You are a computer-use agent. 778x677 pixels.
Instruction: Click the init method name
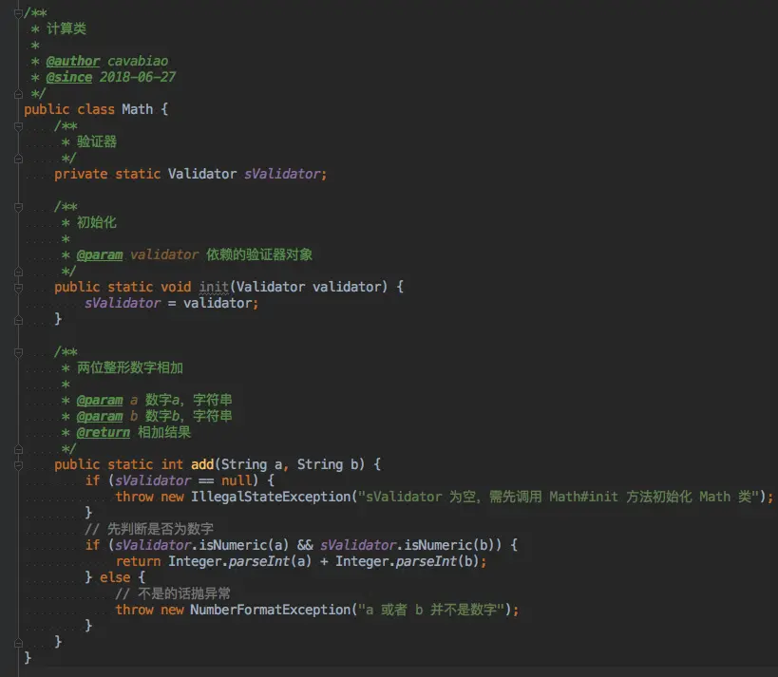tap(215, 286)
